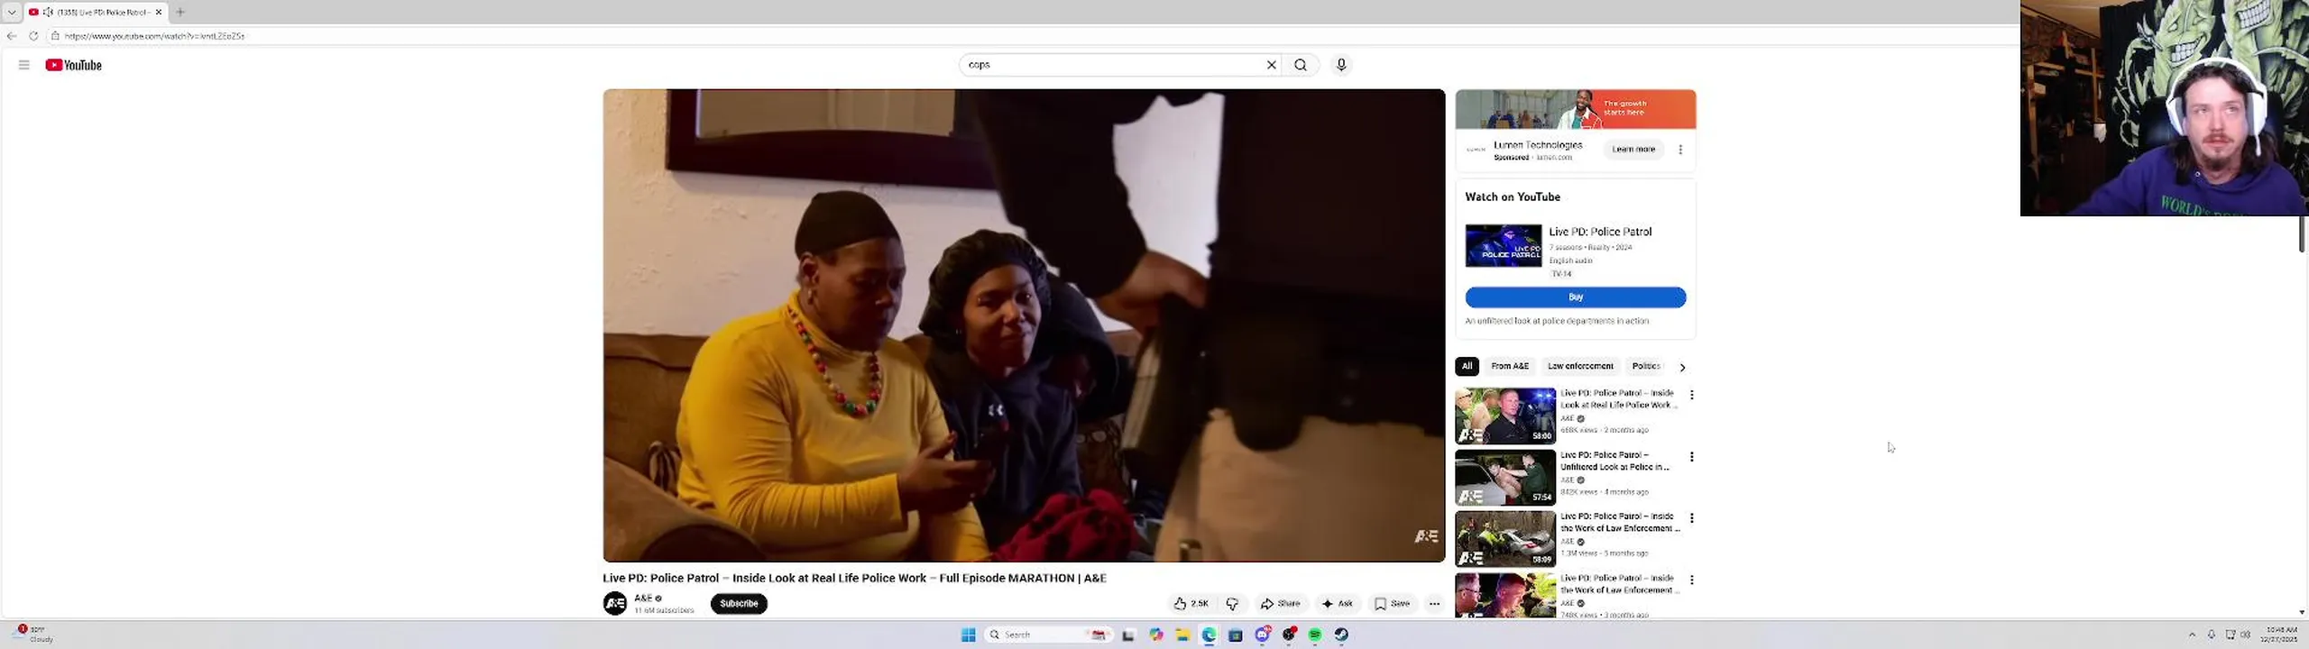
Task: Select the Law enforcement filter chip
Action: [1580, 366]
